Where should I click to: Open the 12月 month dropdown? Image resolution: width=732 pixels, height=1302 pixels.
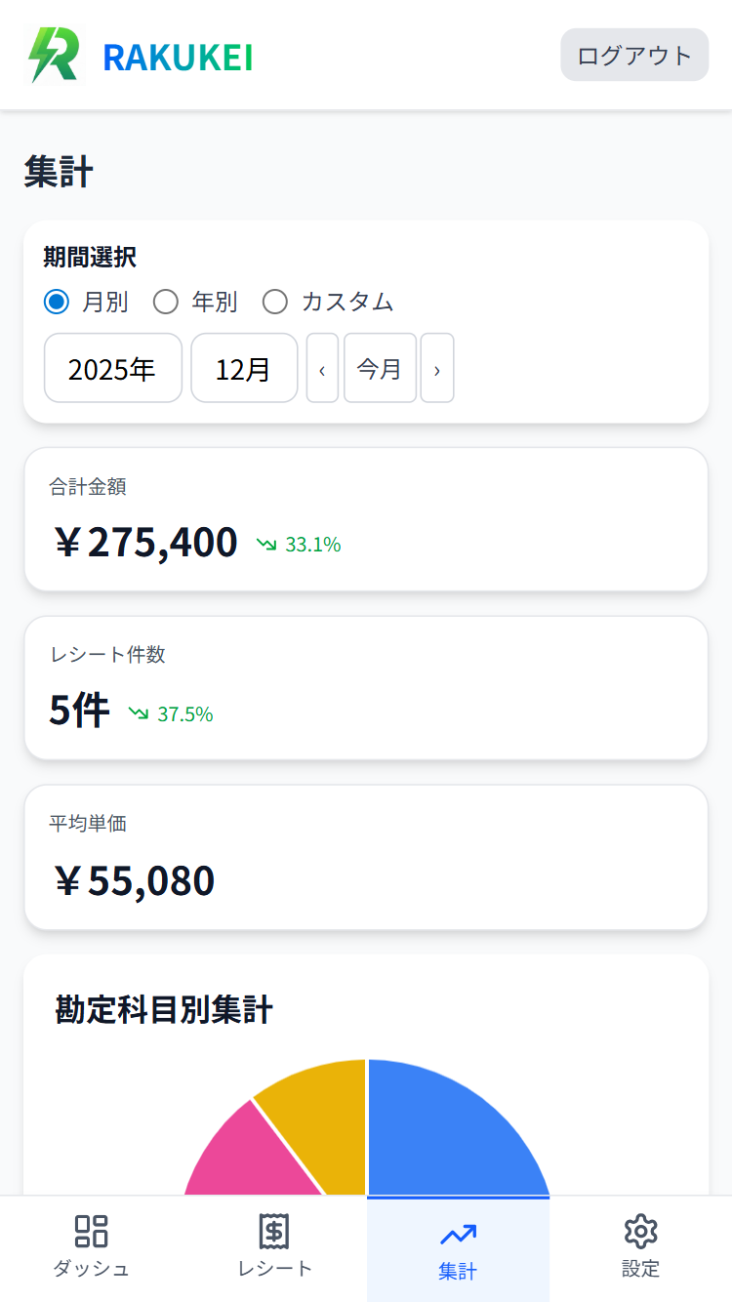point(243,370)
